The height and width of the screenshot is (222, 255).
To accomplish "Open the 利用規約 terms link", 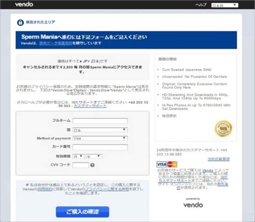I will (45, 189).
